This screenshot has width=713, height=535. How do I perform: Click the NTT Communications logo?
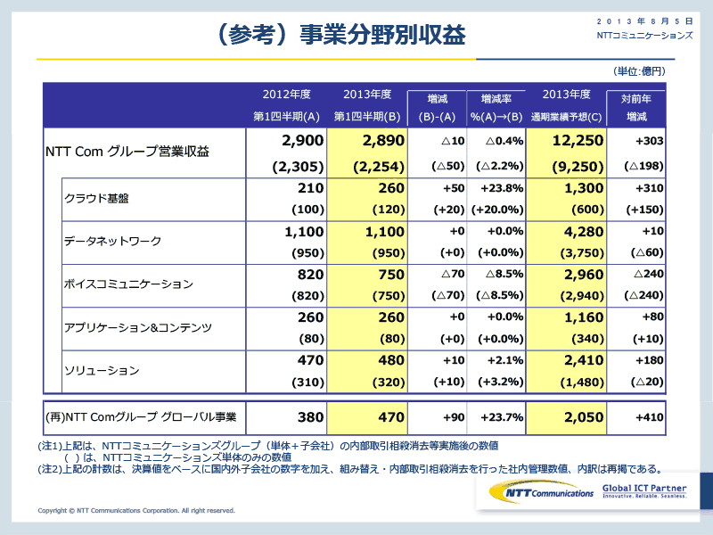pyautogui.click(x=542, y=492)
